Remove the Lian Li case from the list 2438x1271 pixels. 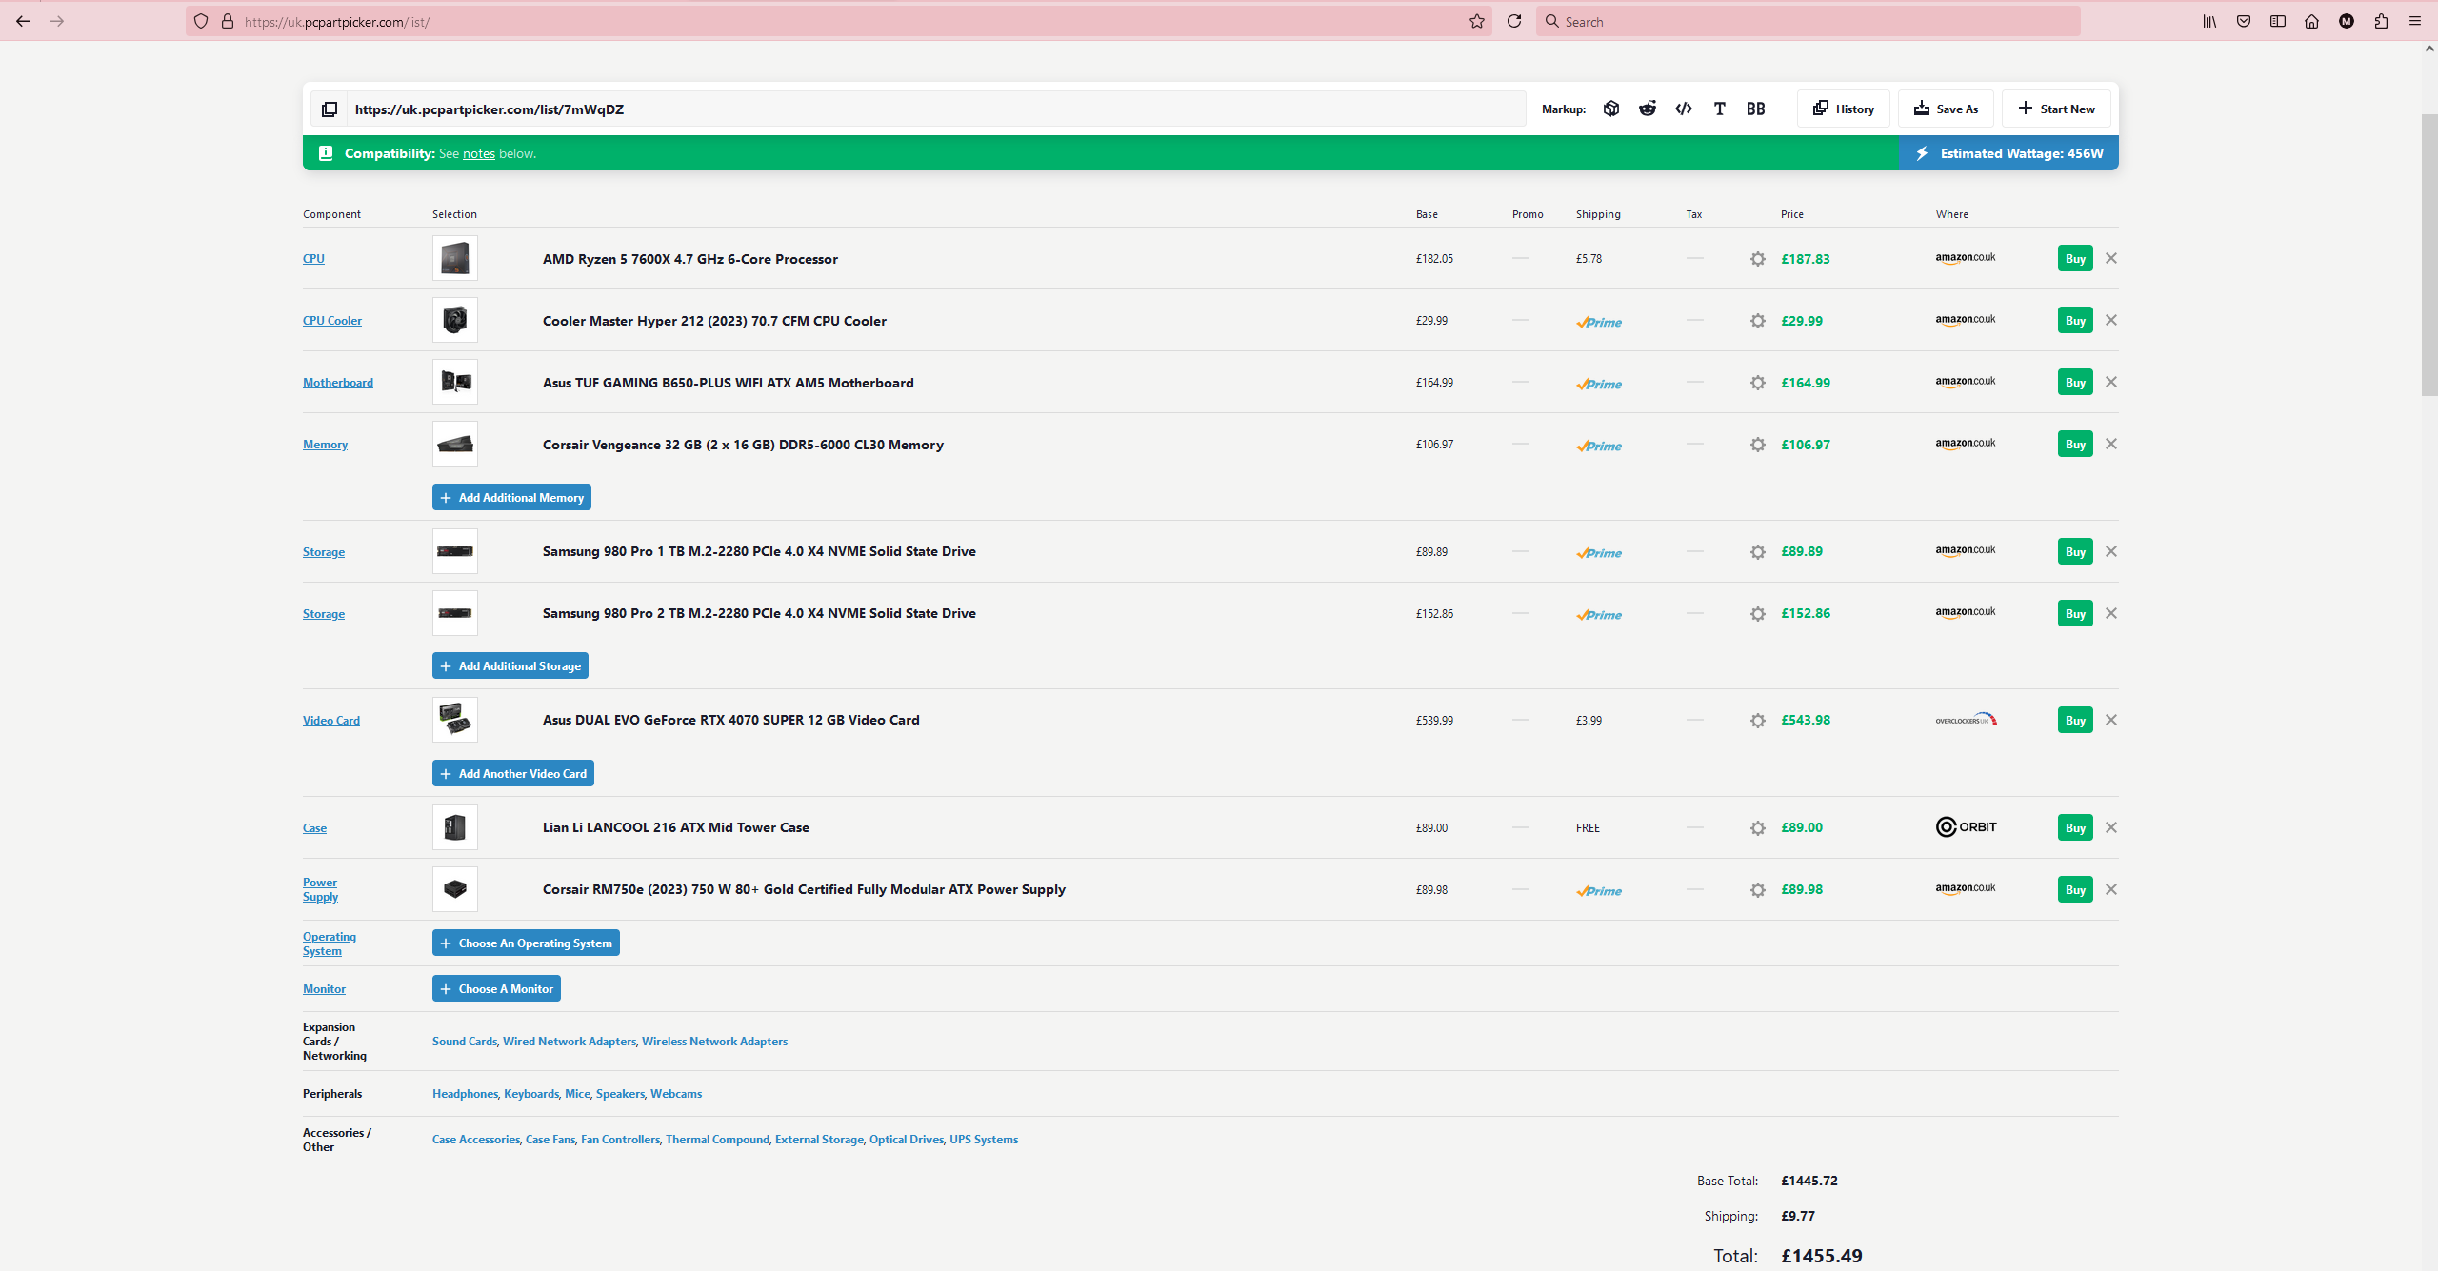pos(2111,827)
